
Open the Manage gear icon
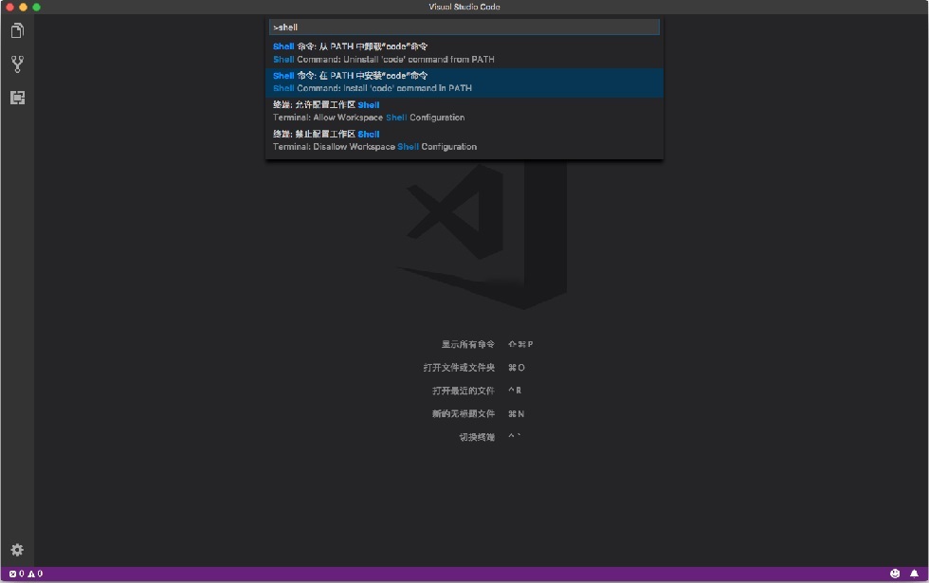[x=17, y=550]
